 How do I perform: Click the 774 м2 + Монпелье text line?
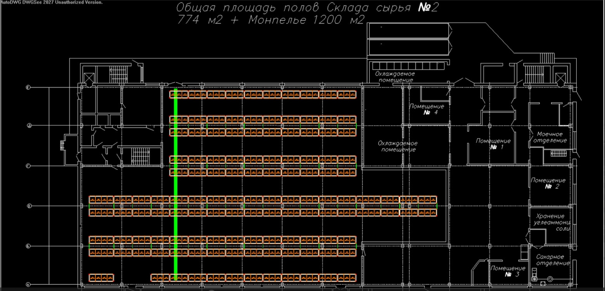[x=270, y=20]
